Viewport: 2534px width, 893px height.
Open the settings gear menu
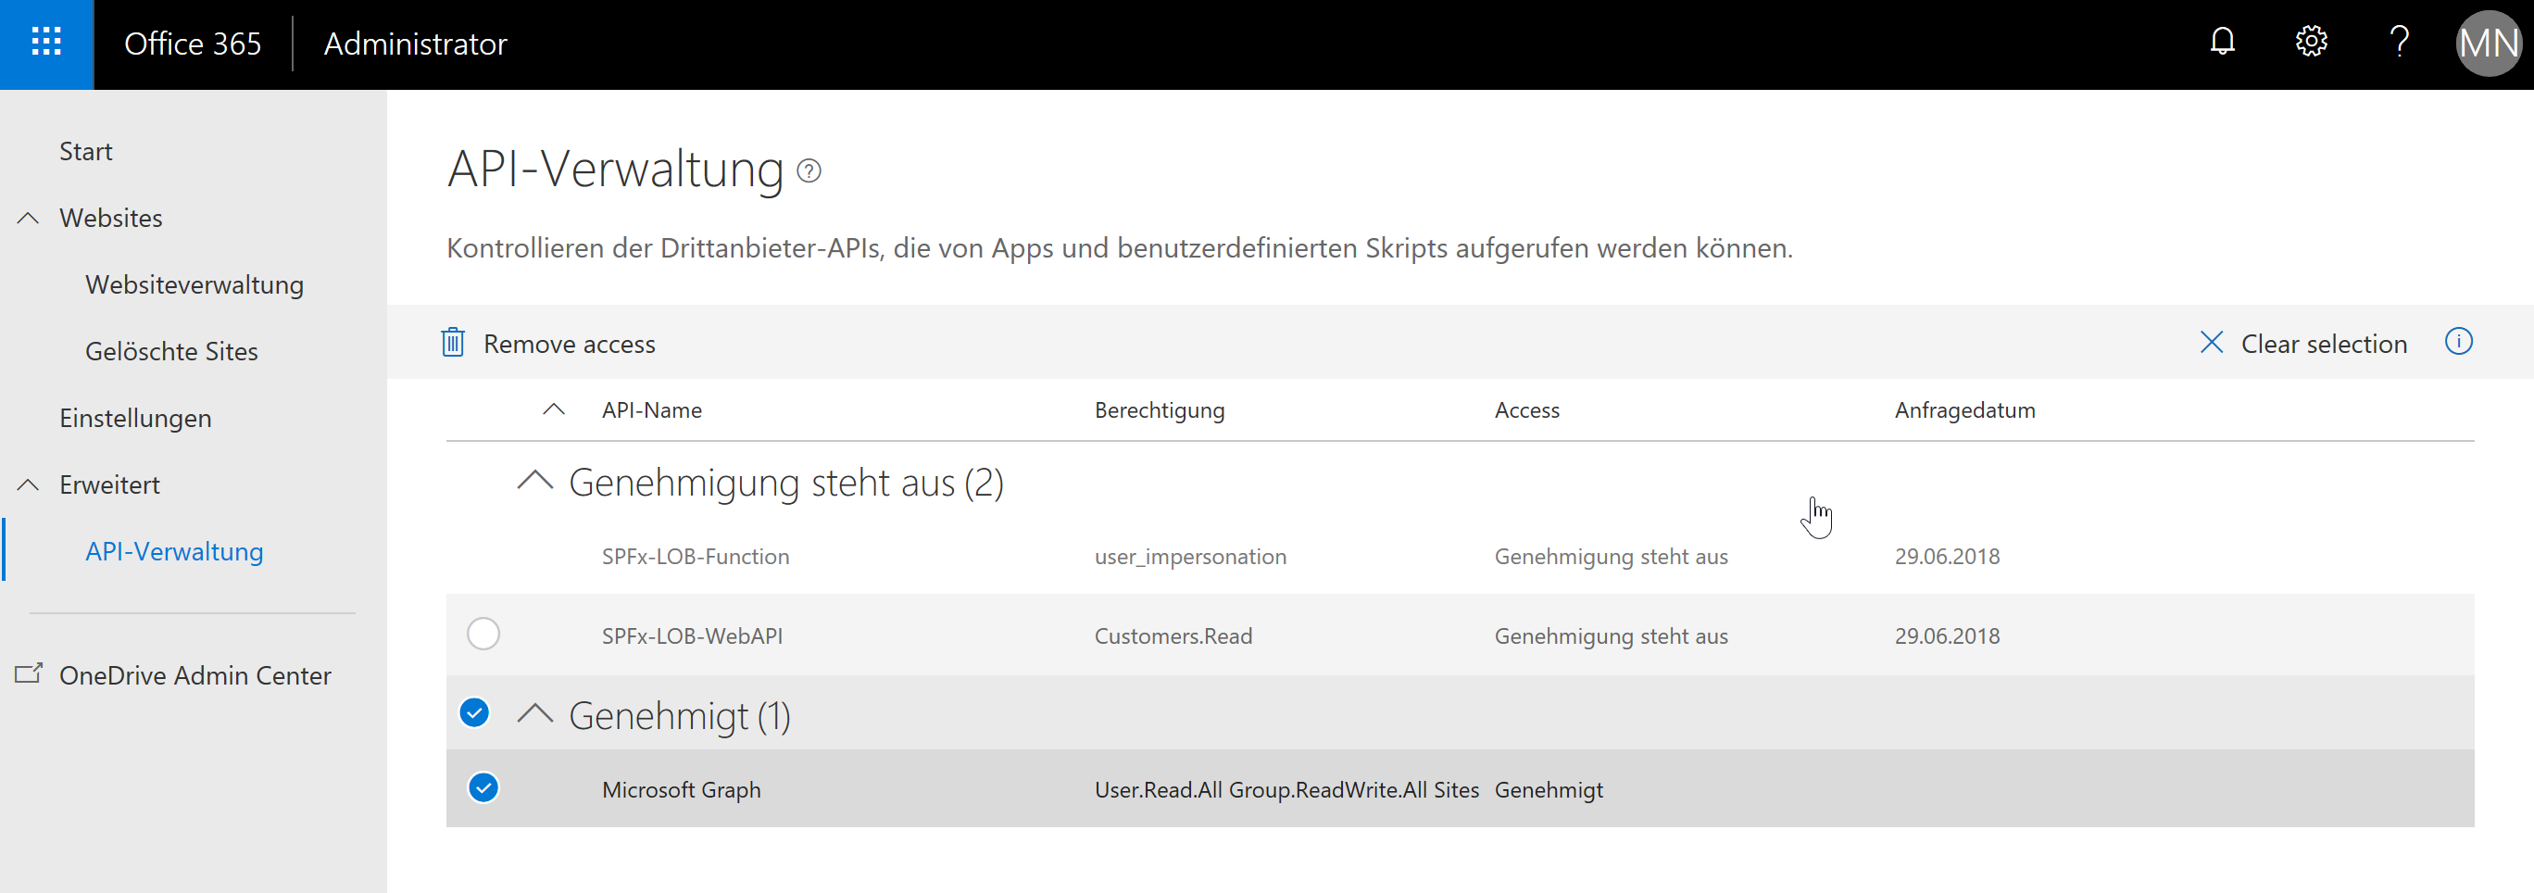point(2311,43)
